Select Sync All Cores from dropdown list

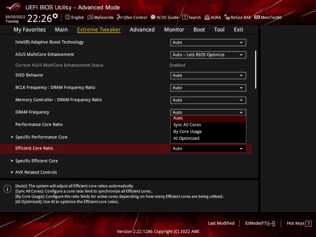tap(187, 125)
